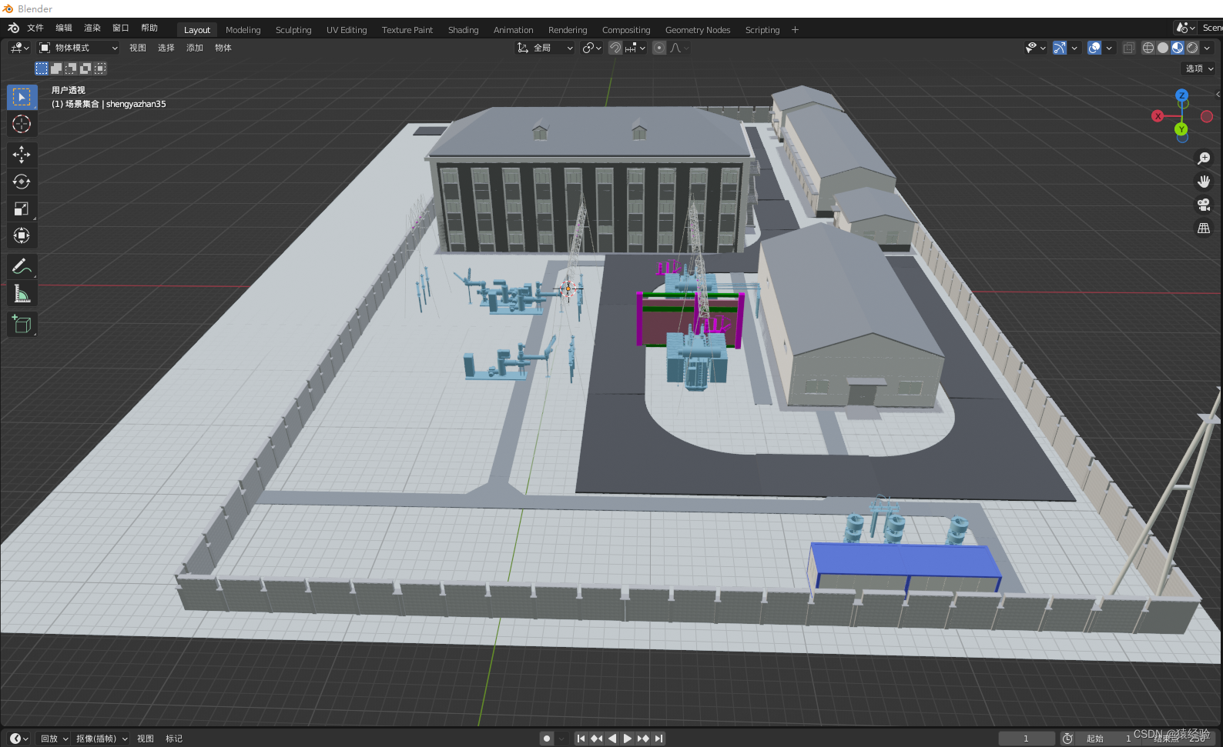Select the Add Cube tool
Screen dimensions: 1223x747
pyautogui.click(x=22, y=325)
